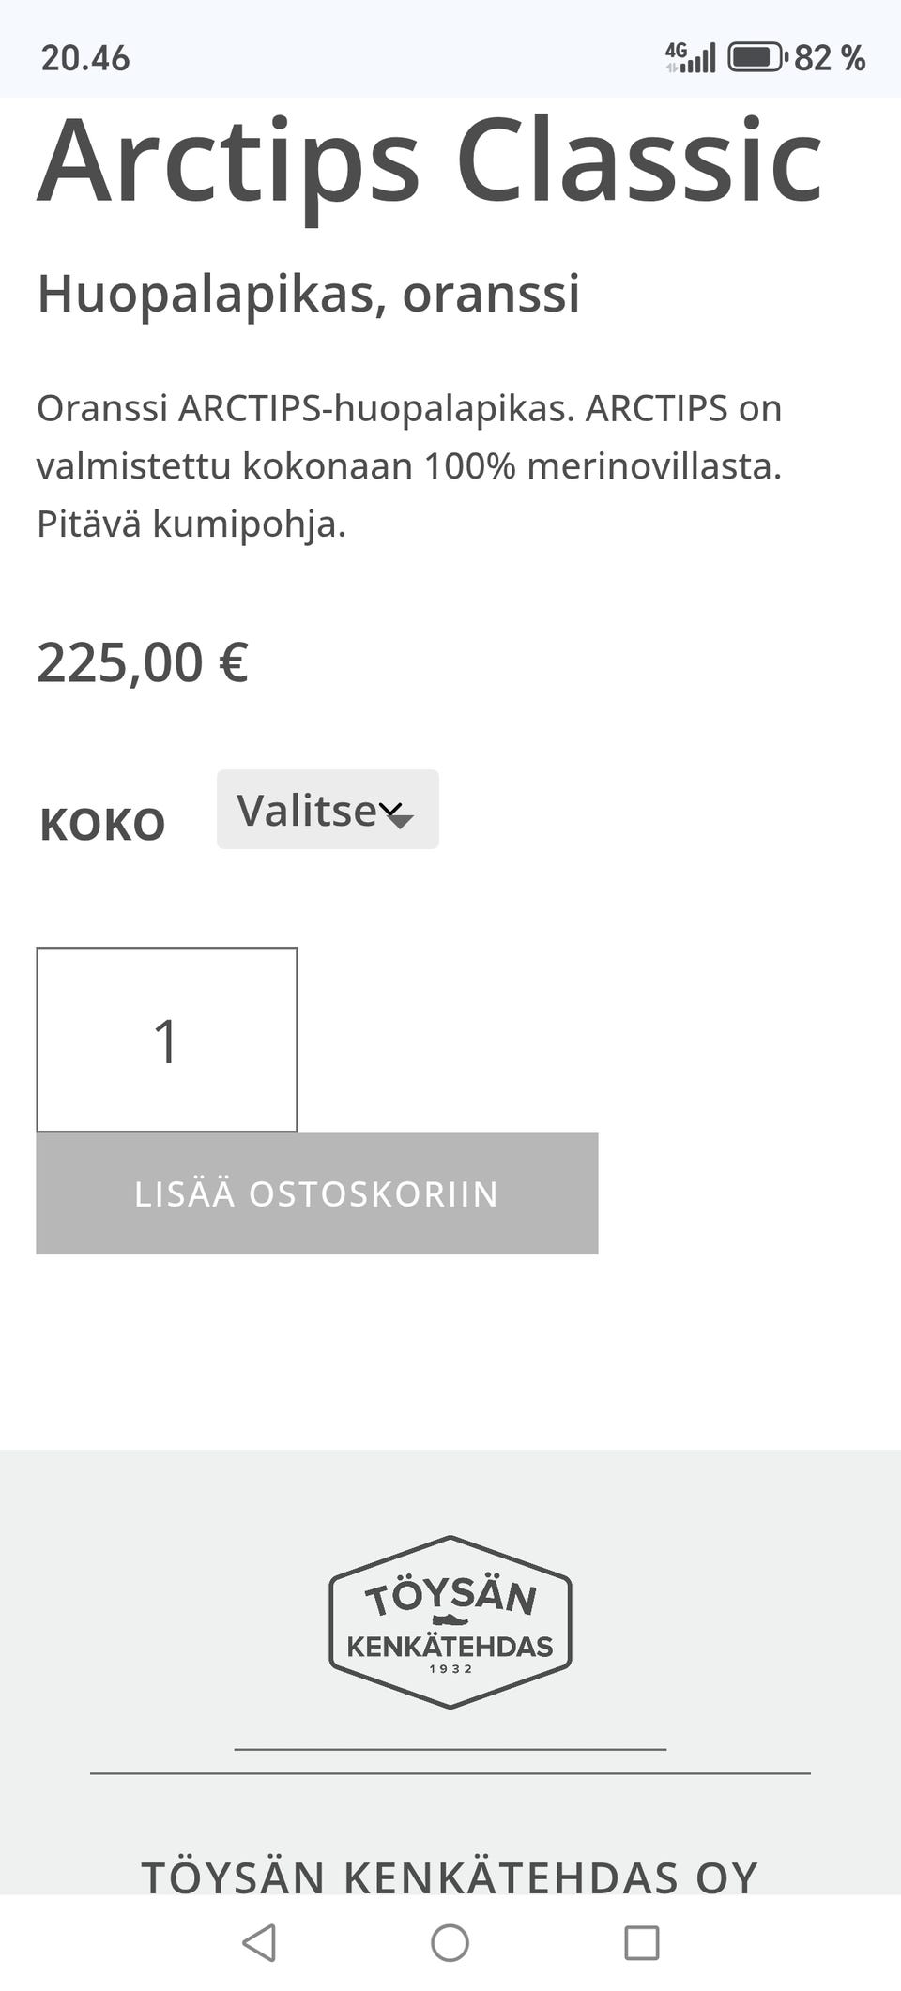The image size is (901, 1991).
Task: Tap the merinovillasta product description paragraph
Action: (x=409, y=465)
